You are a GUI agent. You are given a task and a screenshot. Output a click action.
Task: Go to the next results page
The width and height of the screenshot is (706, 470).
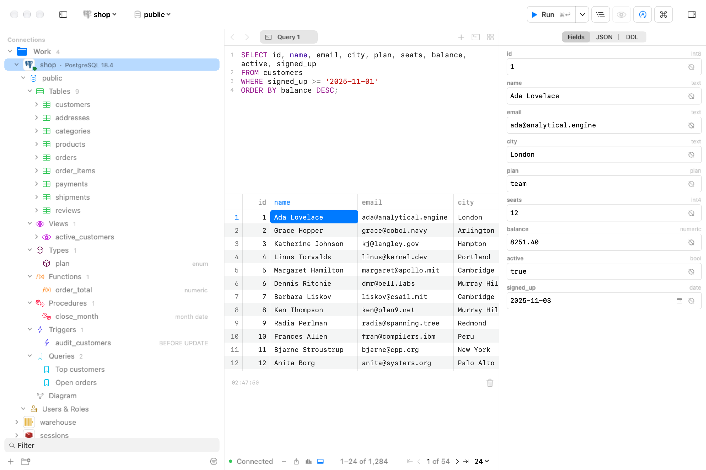tap(457, 461)
